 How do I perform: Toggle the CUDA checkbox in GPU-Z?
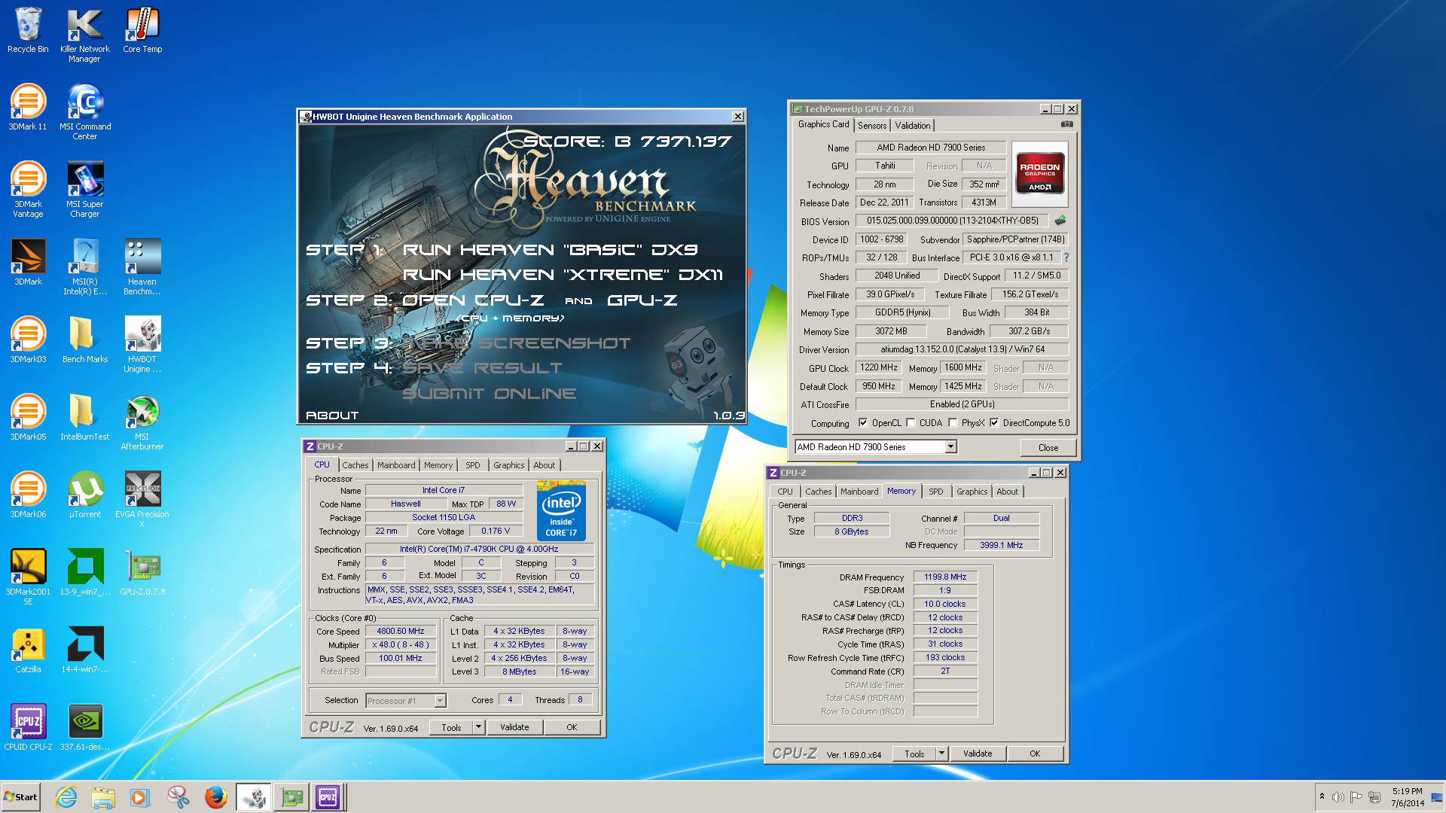coord(911,423)
